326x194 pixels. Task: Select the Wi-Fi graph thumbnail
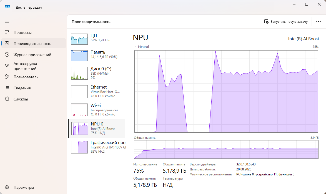(x=79, y=110)
